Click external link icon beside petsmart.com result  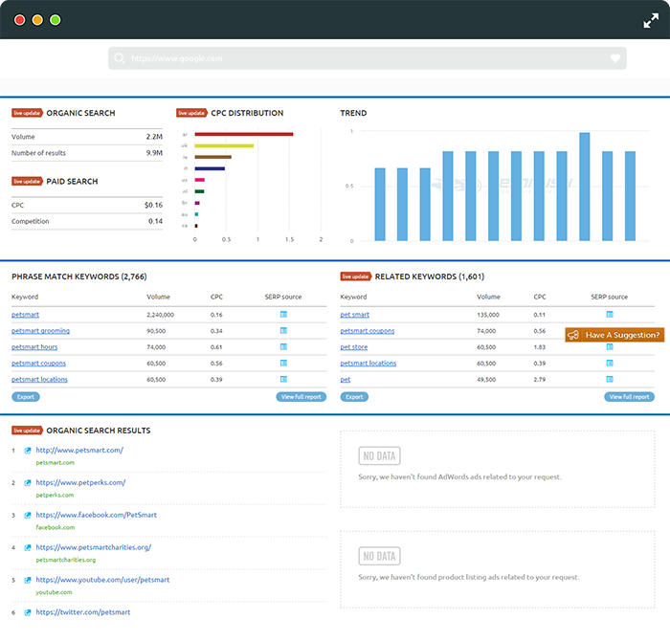tap(28, 450)
